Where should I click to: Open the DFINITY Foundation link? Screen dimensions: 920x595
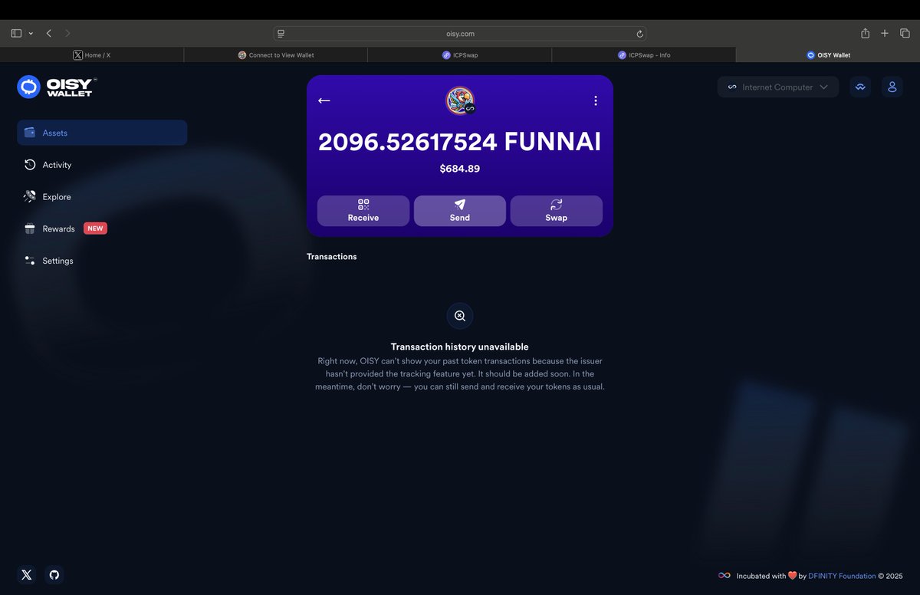click(842, 576)
